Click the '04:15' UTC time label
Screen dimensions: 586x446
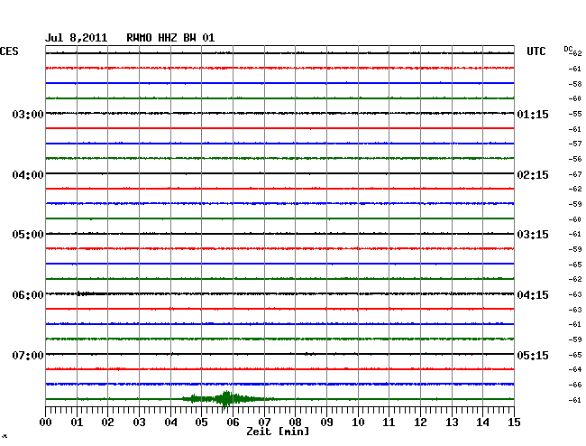click(x=533, y=295)
